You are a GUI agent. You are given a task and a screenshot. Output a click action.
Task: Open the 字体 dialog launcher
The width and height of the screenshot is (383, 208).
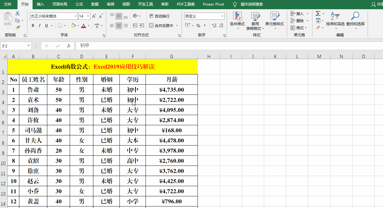pos(104,36)
